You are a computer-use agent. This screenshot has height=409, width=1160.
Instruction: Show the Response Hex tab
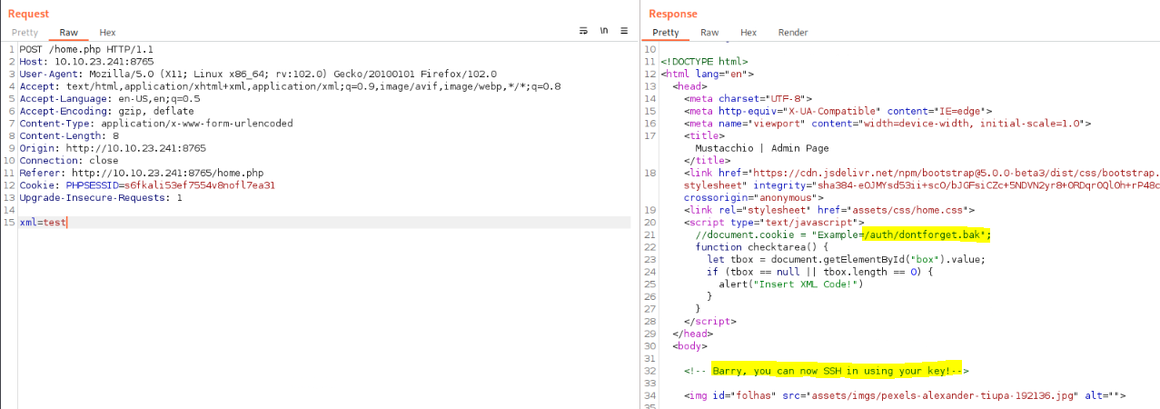(x=749, y=33)
